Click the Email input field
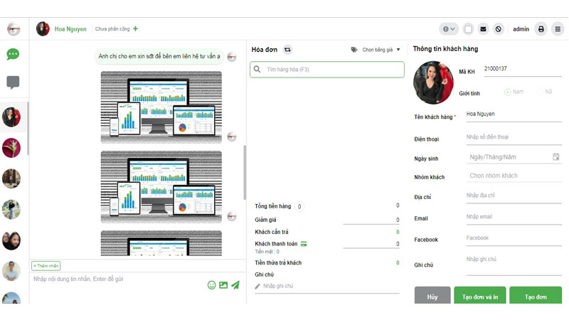This screenshot has height=320, width=569. 514,217
